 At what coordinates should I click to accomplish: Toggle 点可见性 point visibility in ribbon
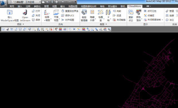pos(150,11)
